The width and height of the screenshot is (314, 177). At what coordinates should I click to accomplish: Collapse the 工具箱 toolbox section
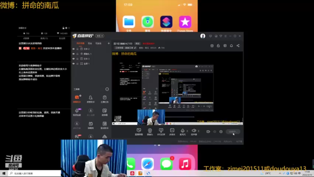tap(107, 89)
